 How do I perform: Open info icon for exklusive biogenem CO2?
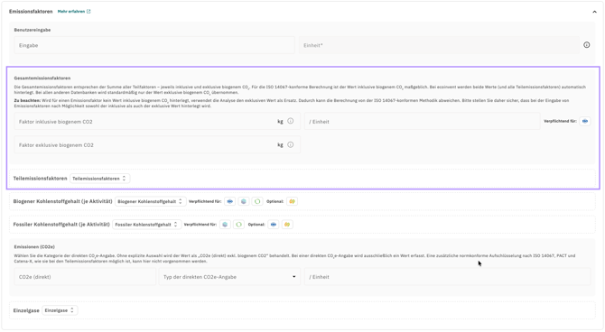pyautogui.click(x=291, y=144)
